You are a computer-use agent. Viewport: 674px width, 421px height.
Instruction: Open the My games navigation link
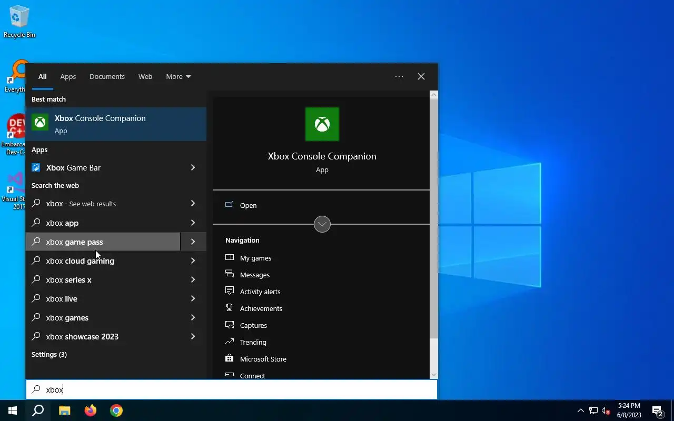255,258
